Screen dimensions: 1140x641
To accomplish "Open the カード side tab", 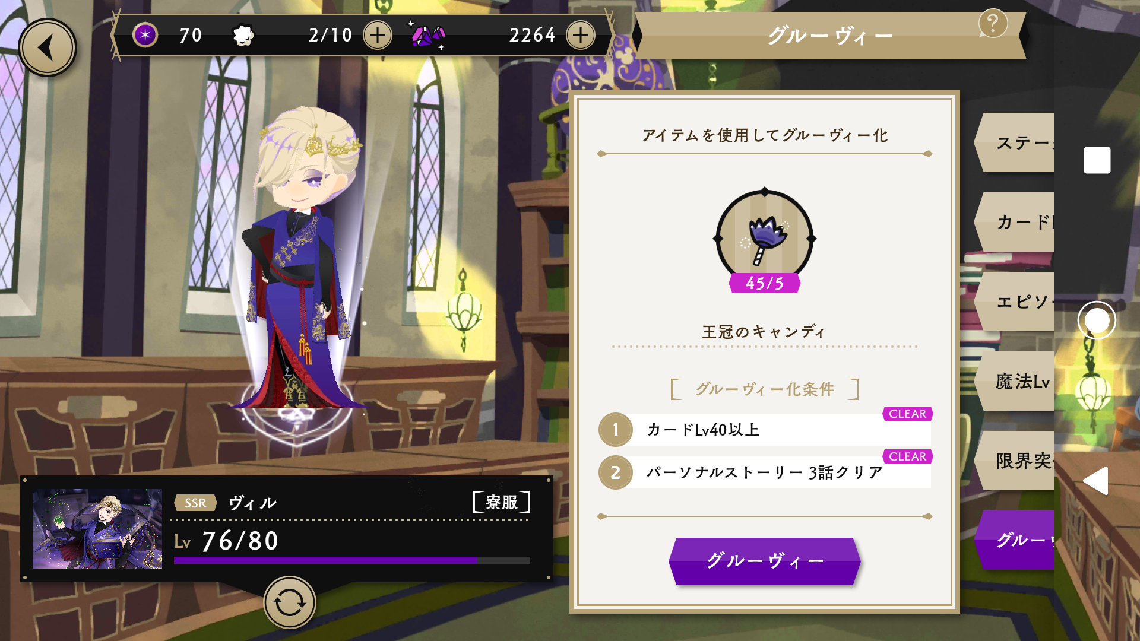I will tap(1015, 223).
